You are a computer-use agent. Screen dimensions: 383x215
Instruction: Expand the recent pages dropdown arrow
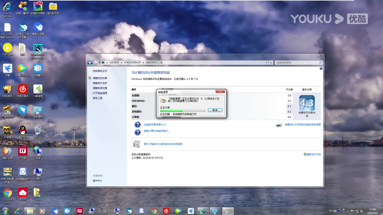(x=100, y=63)
